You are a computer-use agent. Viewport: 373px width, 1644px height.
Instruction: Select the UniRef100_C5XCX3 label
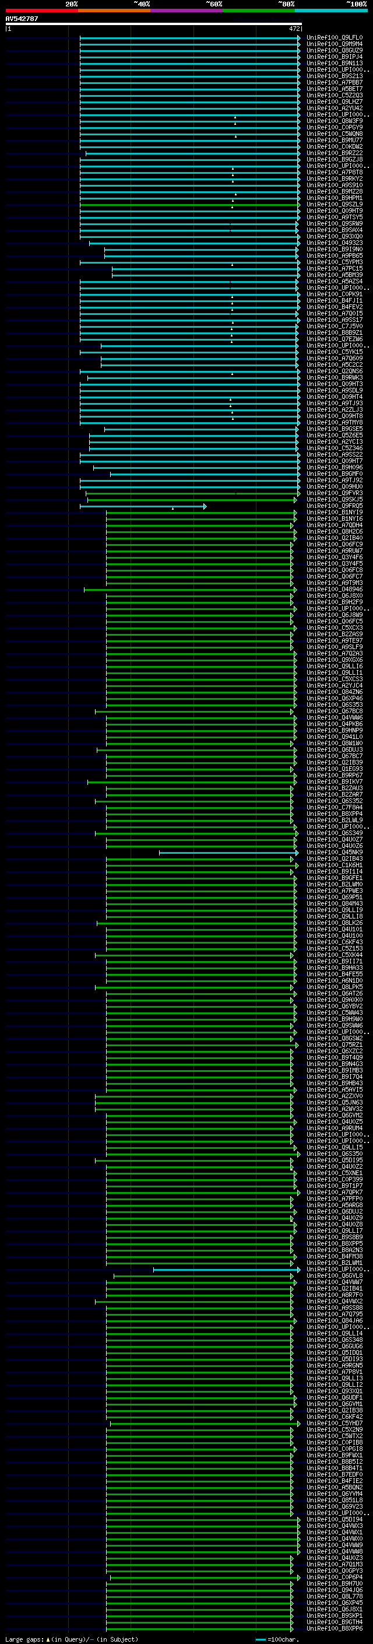pyautogui.click(x=335, y=628)
